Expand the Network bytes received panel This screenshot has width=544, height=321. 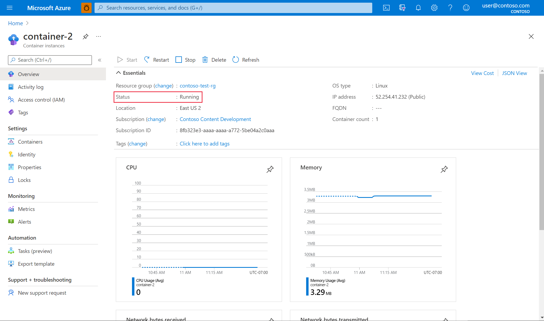click(270, 318)
